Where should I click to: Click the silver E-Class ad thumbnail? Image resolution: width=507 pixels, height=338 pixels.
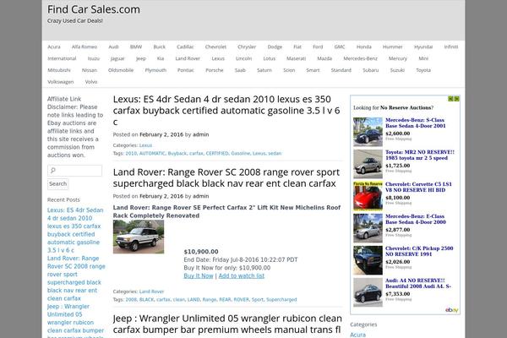tap(368, 228)
